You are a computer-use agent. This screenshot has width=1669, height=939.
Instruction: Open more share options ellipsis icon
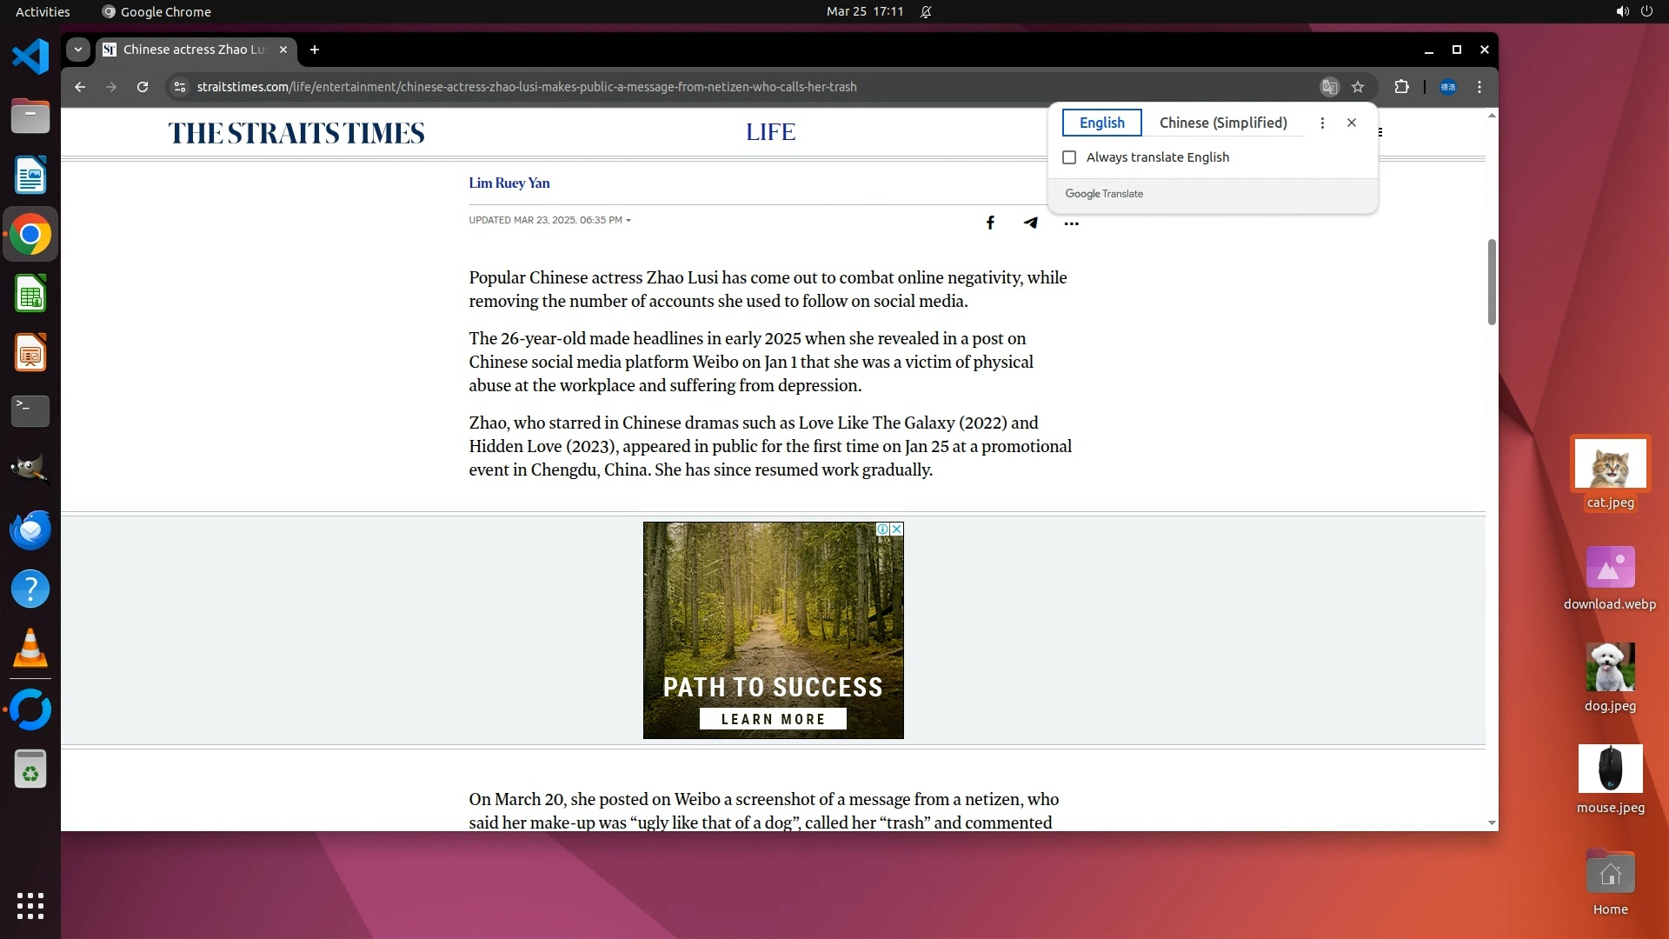1071,223
